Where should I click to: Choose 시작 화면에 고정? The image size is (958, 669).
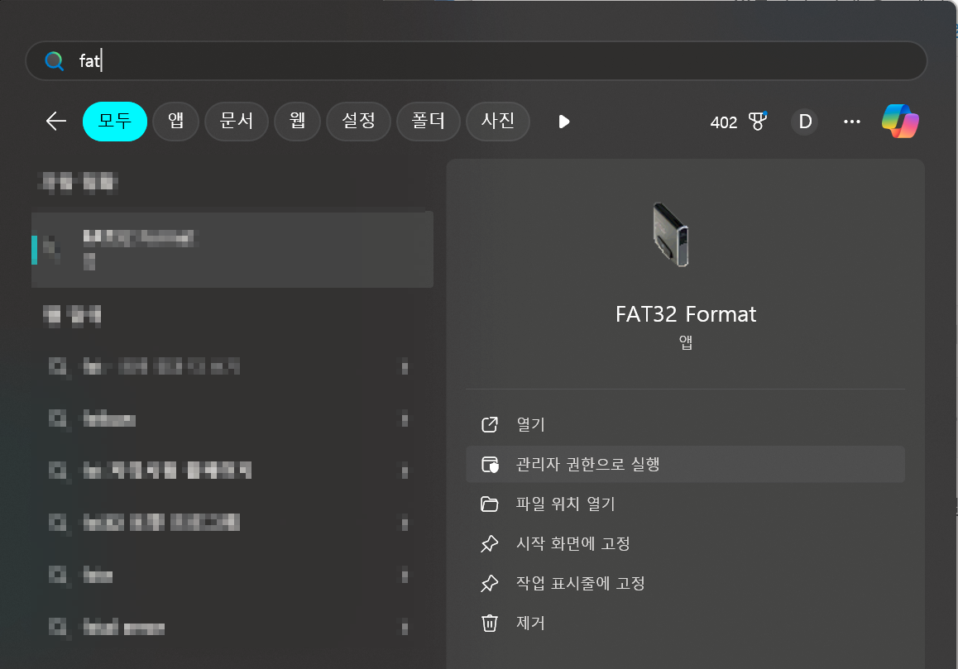click(x=685, y=544)
